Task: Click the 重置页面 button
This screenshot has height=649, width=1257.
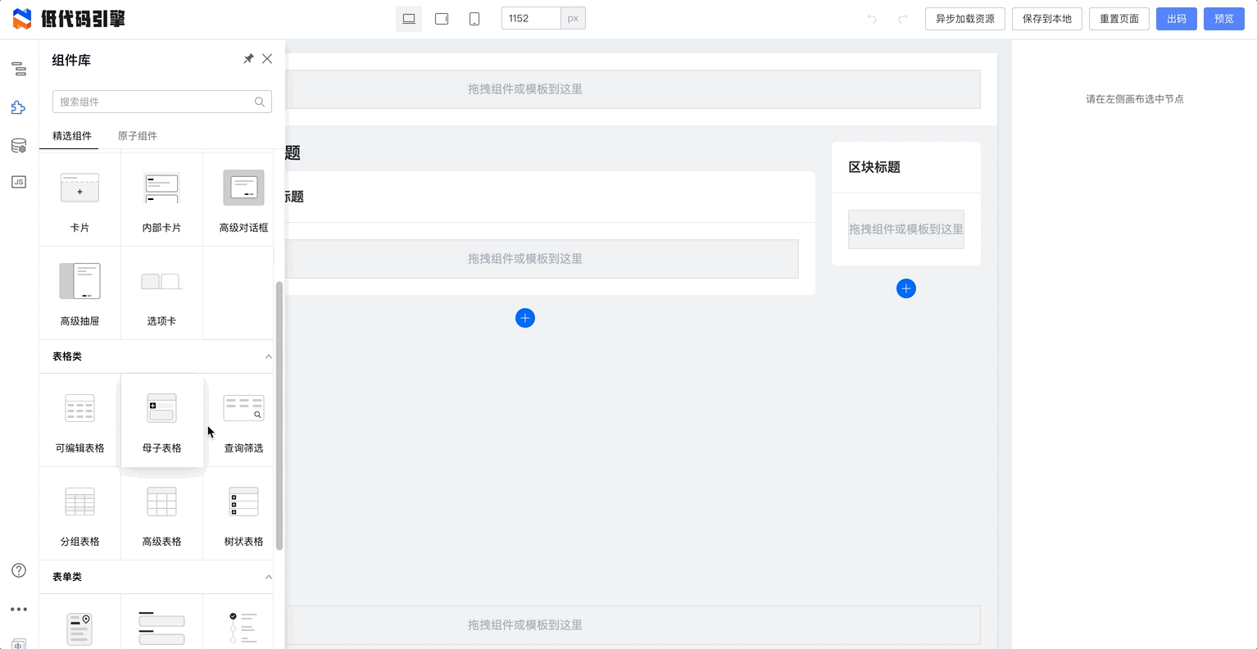Action: tap(1119, 19)
